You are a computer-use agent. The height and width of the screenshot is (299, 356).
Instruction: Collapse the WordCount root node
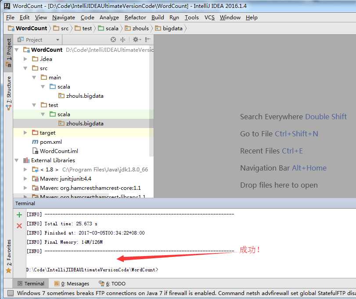tap(17, 50)
